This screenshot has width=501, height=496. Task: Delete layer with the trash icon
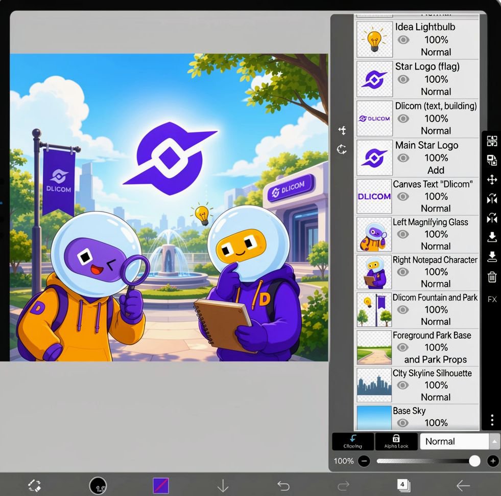pyautogui.click(x=492, y=277)
